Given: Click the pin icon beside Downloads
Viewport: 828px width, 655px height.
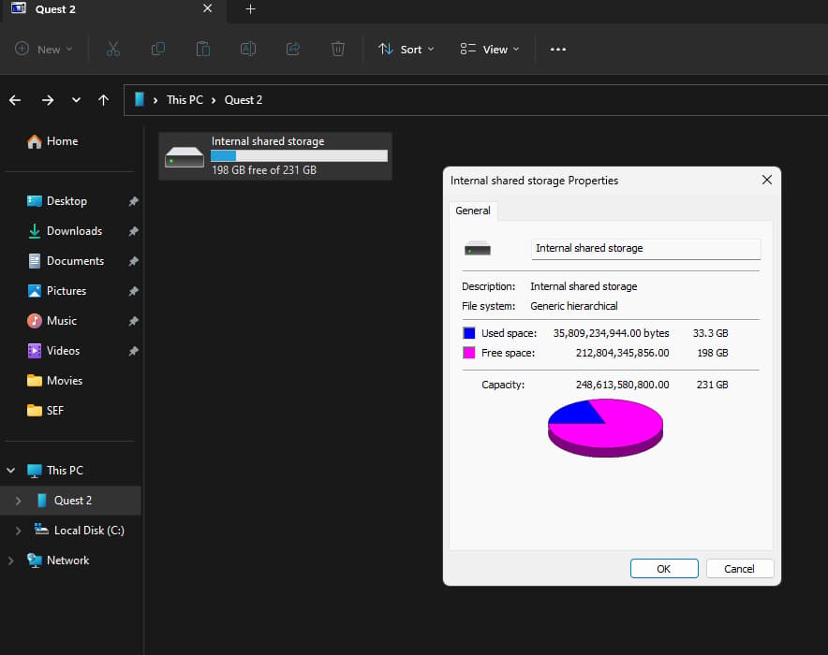Looking at the screenshot, I should 134,231.
